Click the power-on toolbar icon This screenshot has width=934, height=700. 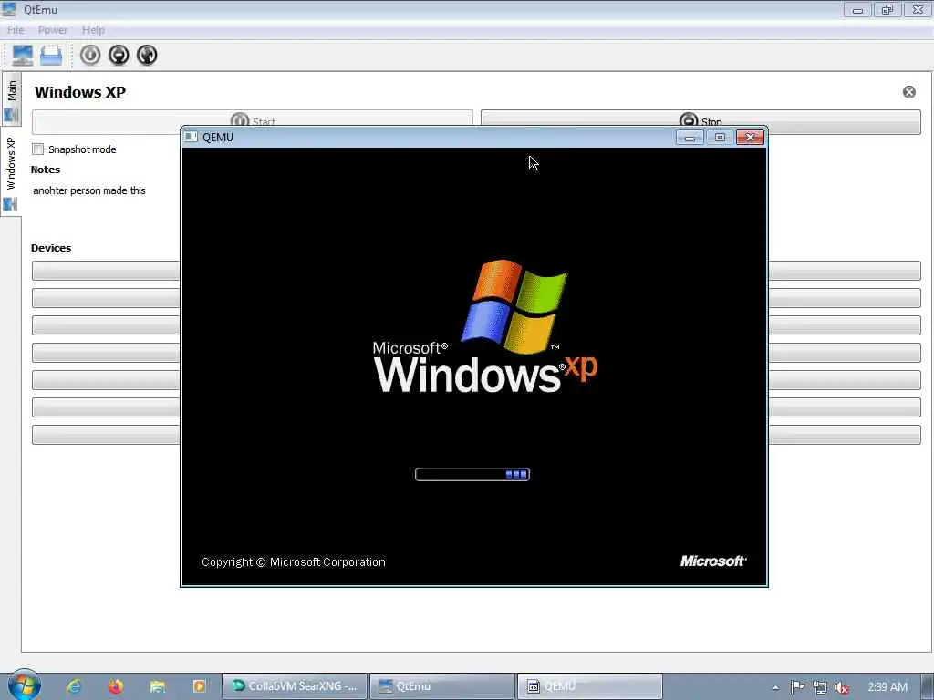90,56
